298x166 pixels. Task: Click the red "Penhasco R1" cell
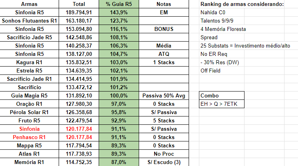[31, 137]
